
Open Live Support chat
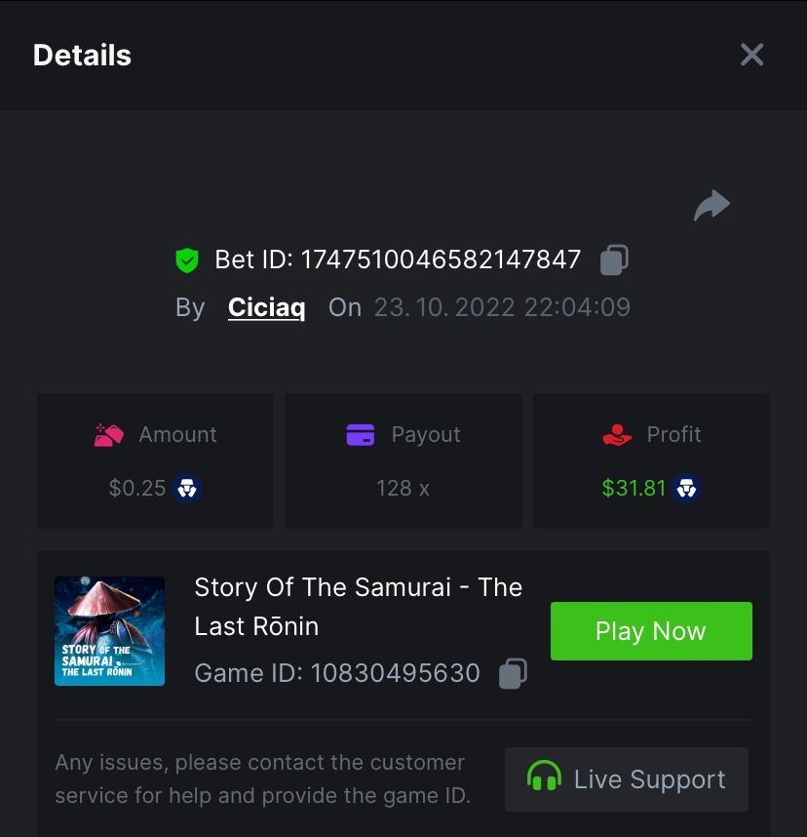pyautogui.click(x=627, y=779)
